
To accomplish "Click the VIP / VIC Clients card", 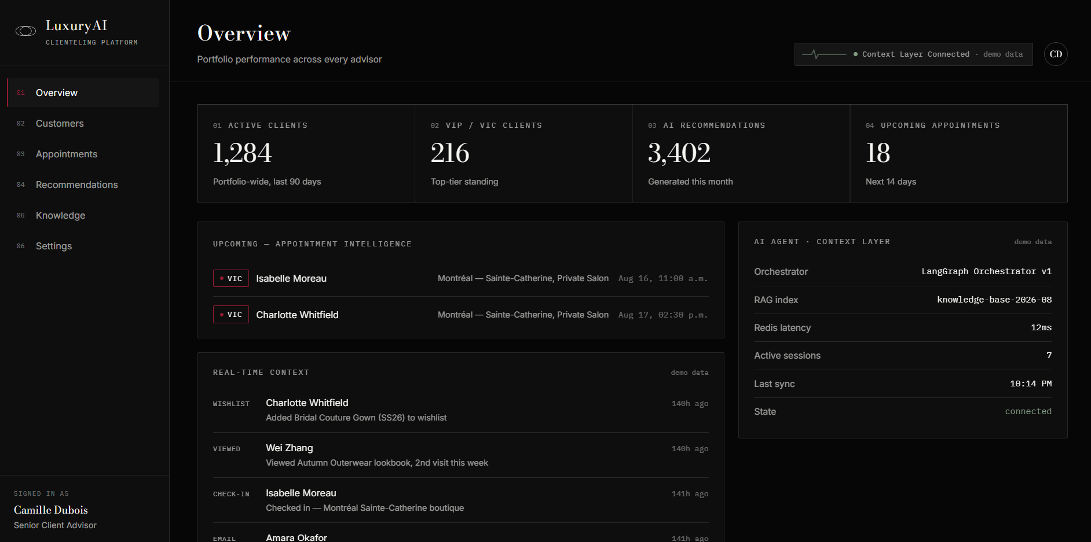I will pyautogui.click(x=523, y=153).
